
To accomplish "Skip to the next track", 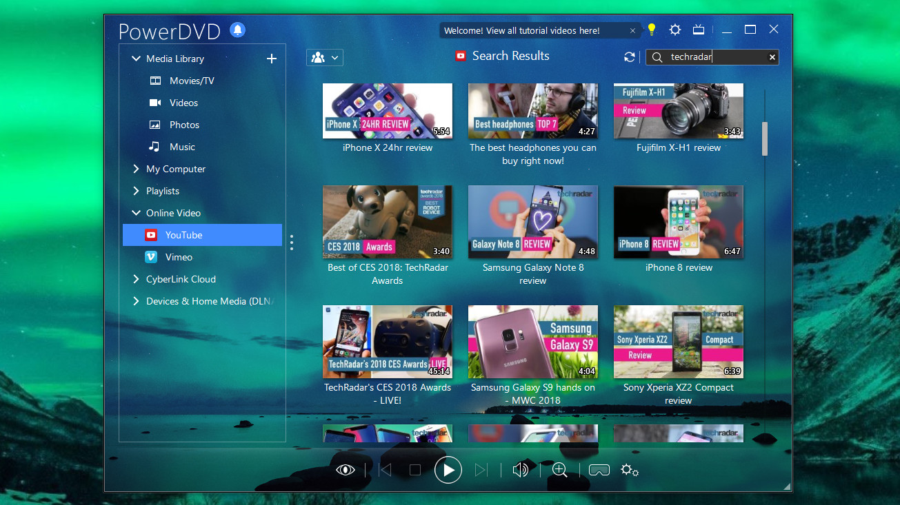I will tap(481, 470).
